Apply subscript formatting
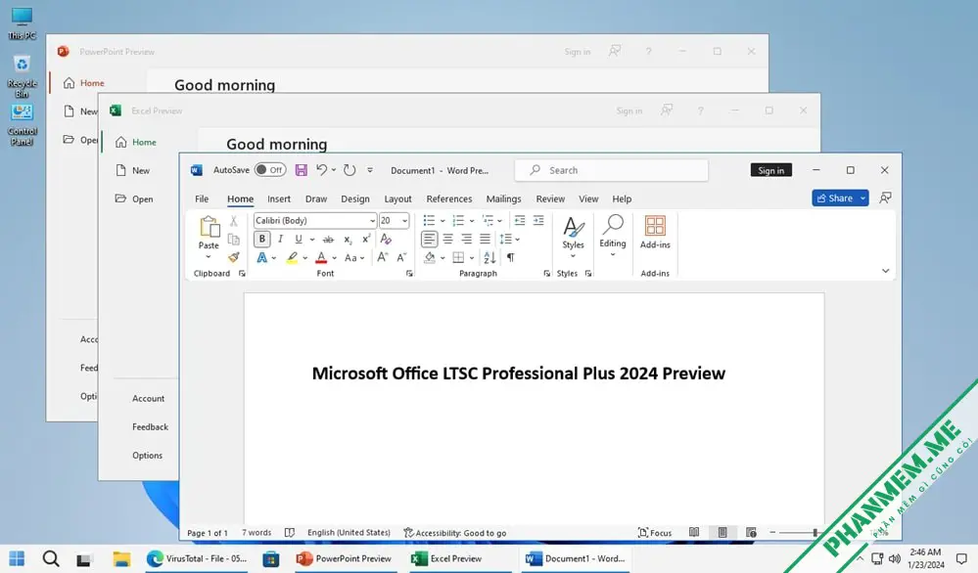 point(348,240)
